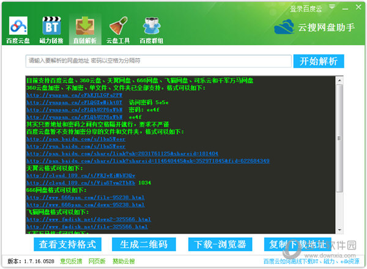Click the network disk address input field

(158, 61)
